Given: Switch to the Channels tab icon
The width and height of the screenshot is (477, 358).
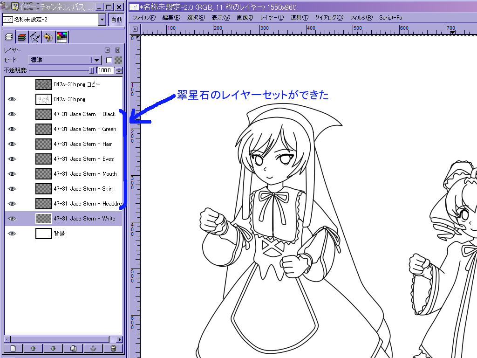Looking at the screenshot, I should [x=22, y=37].
